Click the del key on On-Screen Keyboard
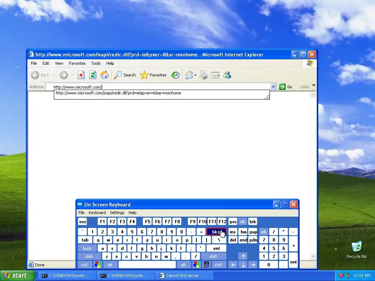This screenshot has width=375, height=281. 233,240
